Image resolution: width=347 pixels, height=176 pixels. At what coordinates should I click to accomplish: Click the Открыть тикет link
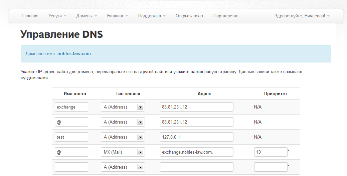pos(189,16)
